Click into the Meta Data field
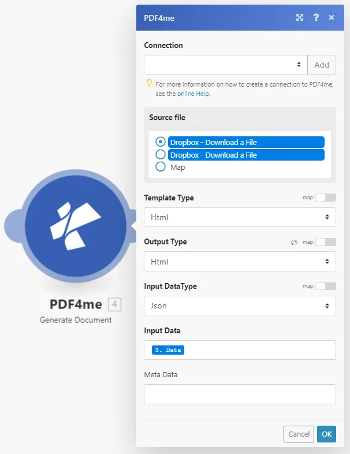 (x=240, y=395)
